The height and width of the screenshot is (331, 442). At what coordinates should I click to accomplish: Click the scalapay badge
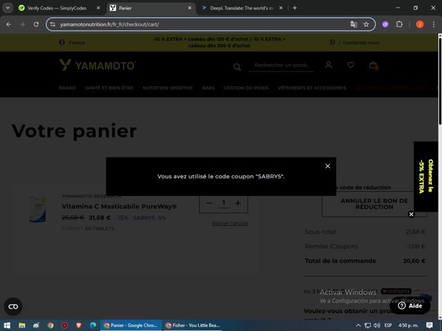pos(396,291)
